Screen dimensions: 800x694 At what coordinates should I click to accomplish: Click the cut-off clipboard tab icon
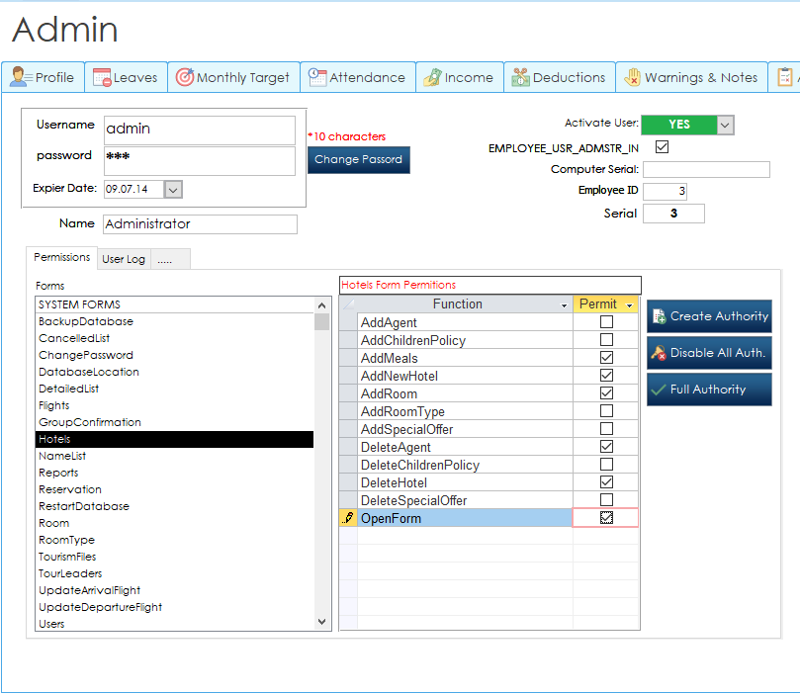tap(785, 77)
